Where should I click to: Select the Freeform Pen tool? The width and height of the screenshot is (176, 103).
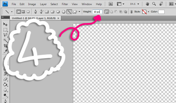click(x=41, y=12)
